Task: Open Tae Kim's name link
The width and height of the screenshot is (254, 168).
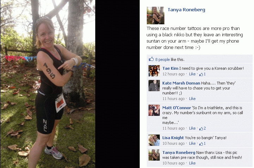Action: (170, 68)
